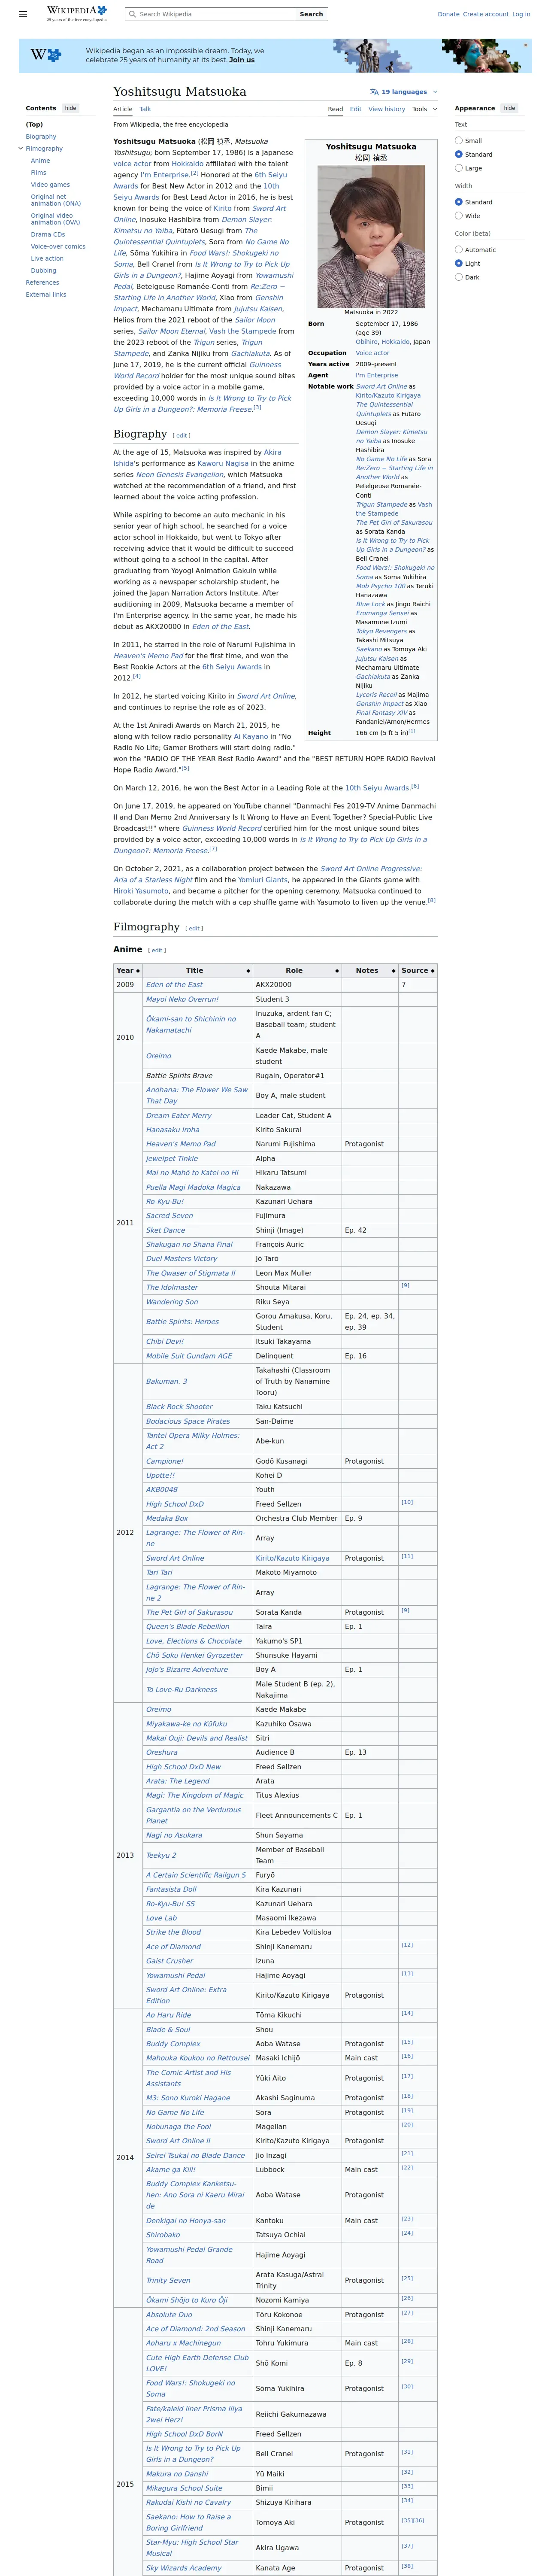Go to (Top) in Contents

coord(34,125)
